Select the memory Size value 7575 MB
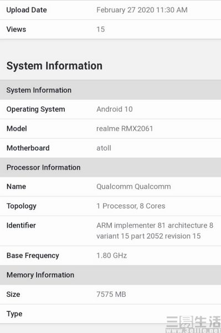 (111, 294)
